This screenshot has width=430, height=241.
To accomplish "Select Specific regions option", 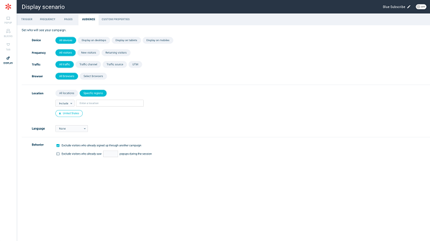I will 93,93.
